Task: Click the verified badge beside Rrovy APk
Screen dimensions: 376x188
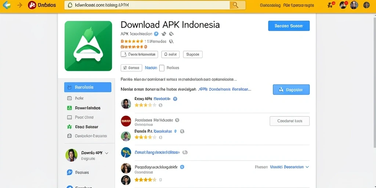Action: click(x=175, y=98)
